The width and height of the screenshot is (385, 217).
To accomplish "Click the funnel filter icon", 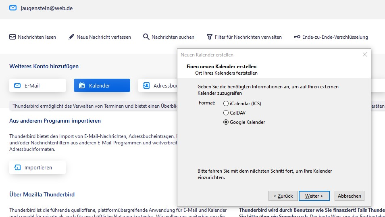I will [210, 37].
